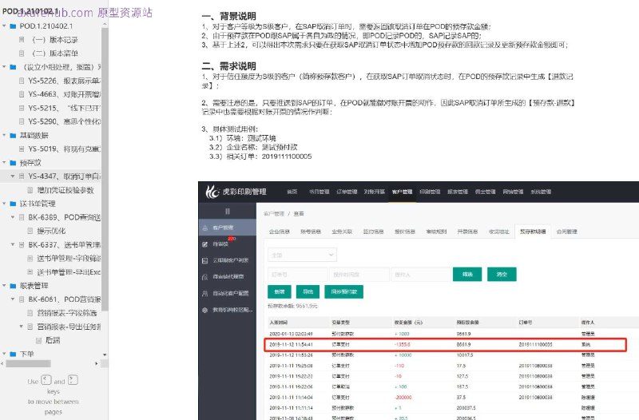
Task: Collapse the 预存款 folder arrow
Action: [4, 163]
